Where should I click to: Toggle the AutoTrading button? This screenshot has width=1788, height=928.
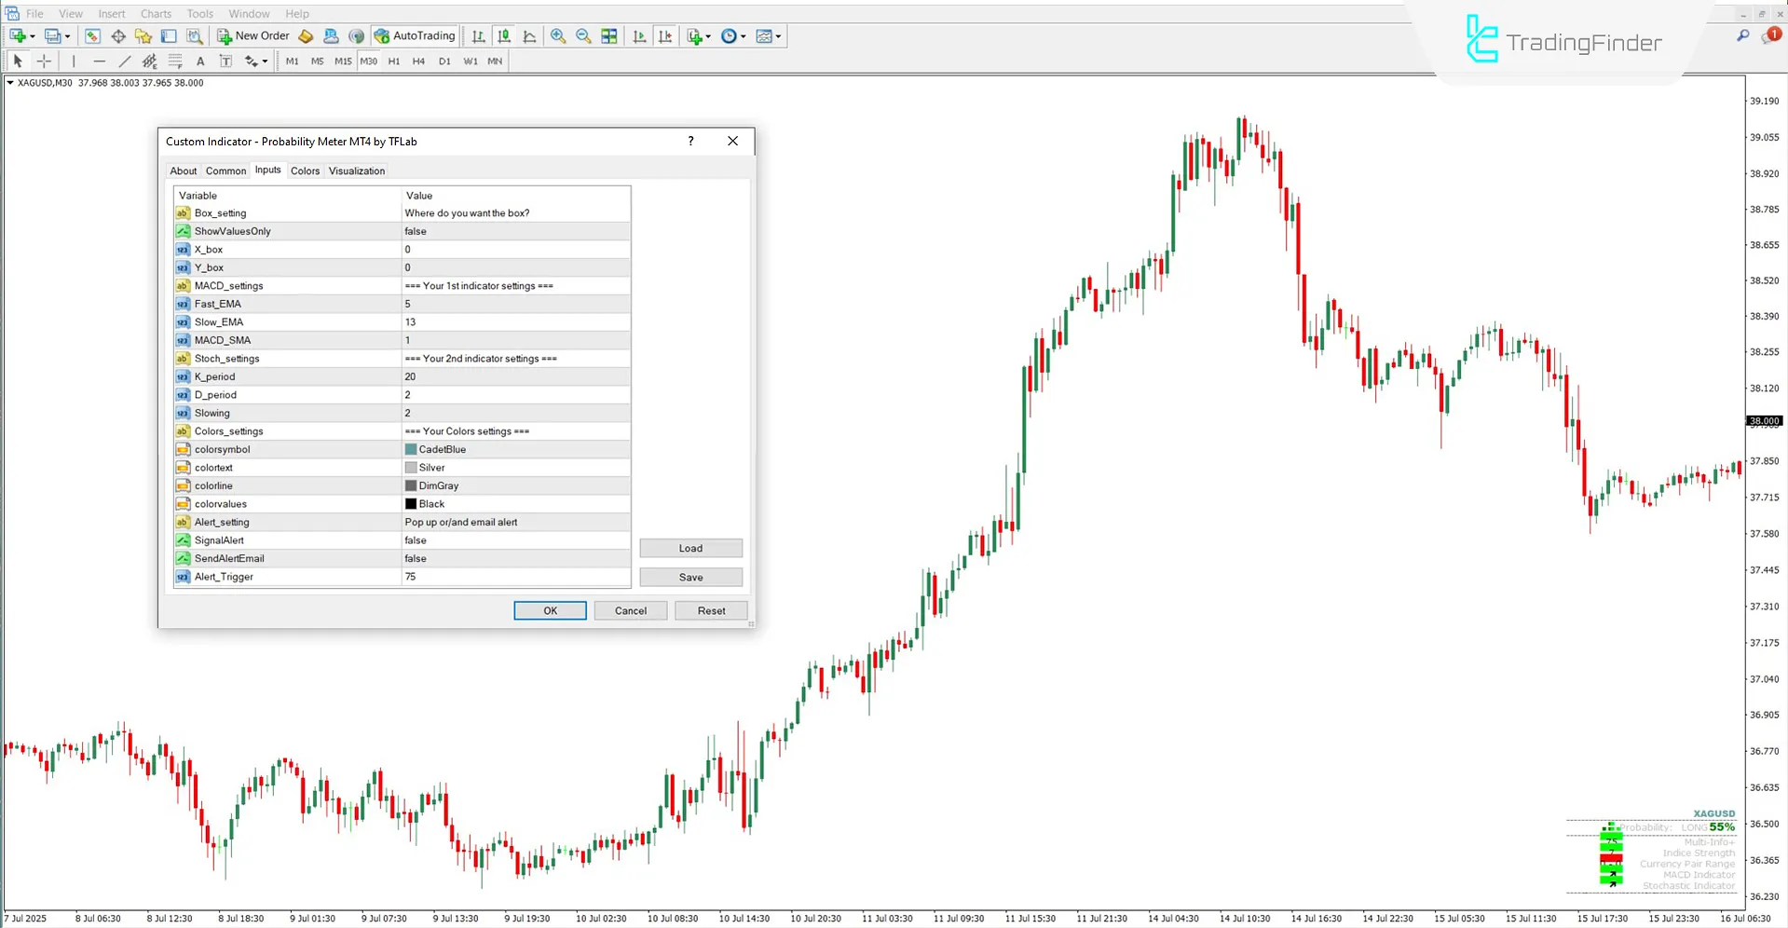pos(415,36)
